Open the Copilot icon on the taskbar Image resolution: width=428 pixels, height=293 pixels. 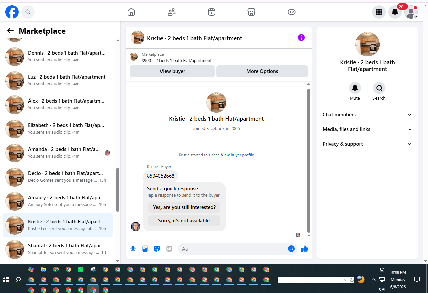(x=31, y=269)
